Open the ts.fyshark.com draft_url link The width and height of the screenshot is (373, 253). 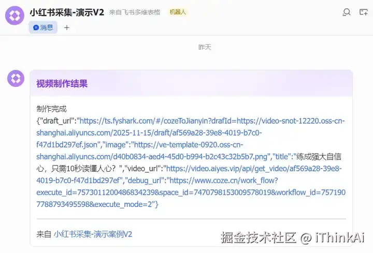[x=191, y=133]
